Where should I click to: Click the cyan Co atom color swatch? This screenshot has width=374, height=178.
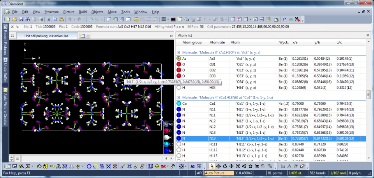click(166, 144)
